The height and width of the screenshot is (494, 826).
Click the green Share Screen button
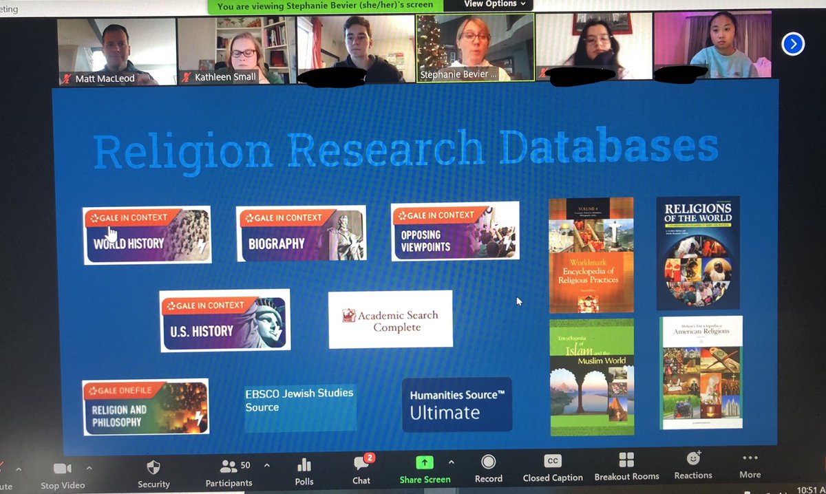425,470
